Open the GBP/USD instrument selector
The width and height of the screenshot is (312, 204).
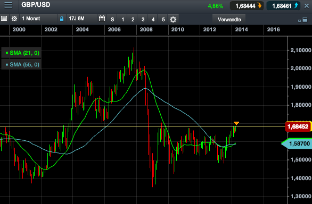[x=36, y=5]
